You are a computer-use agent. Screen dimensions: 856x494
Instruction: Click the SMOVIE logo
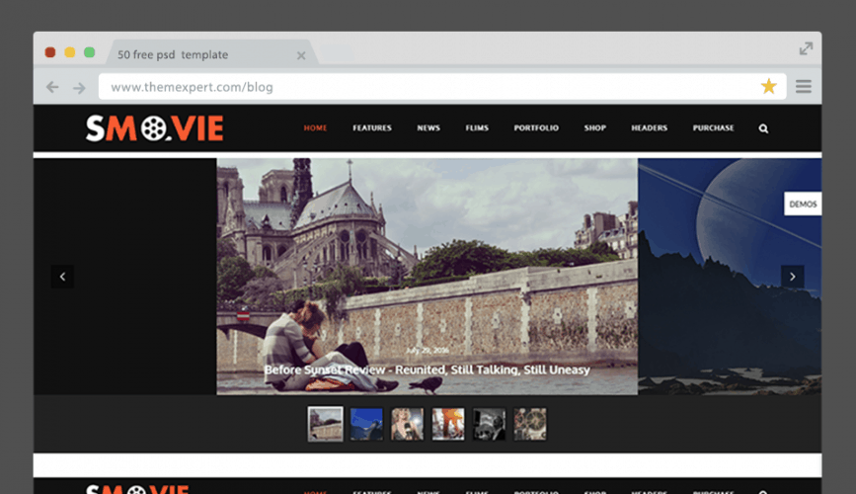point(154,128)
